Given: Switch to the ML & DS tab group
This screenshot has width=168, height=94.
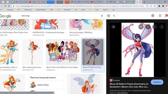Looking at the screenshot, I should click(51, 2).
